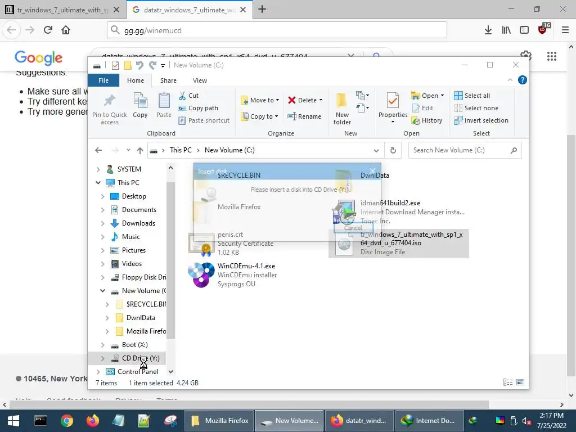Open Google apps grid icon
Viewport: 576px width, 432px height.
(x=551, y=56)
